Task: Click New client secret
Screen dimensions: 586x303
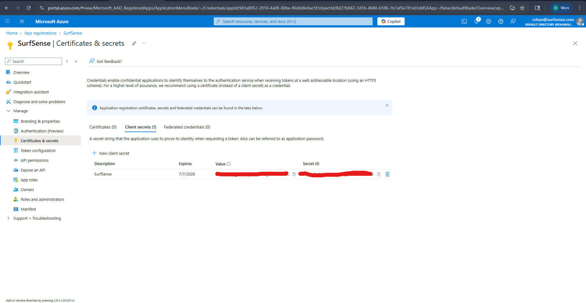Action: click(111, 153)
